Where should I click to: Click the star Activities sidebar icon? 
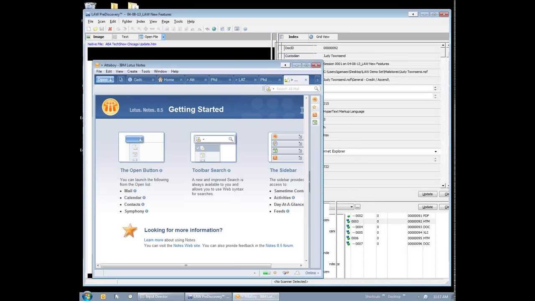point(314,107)
